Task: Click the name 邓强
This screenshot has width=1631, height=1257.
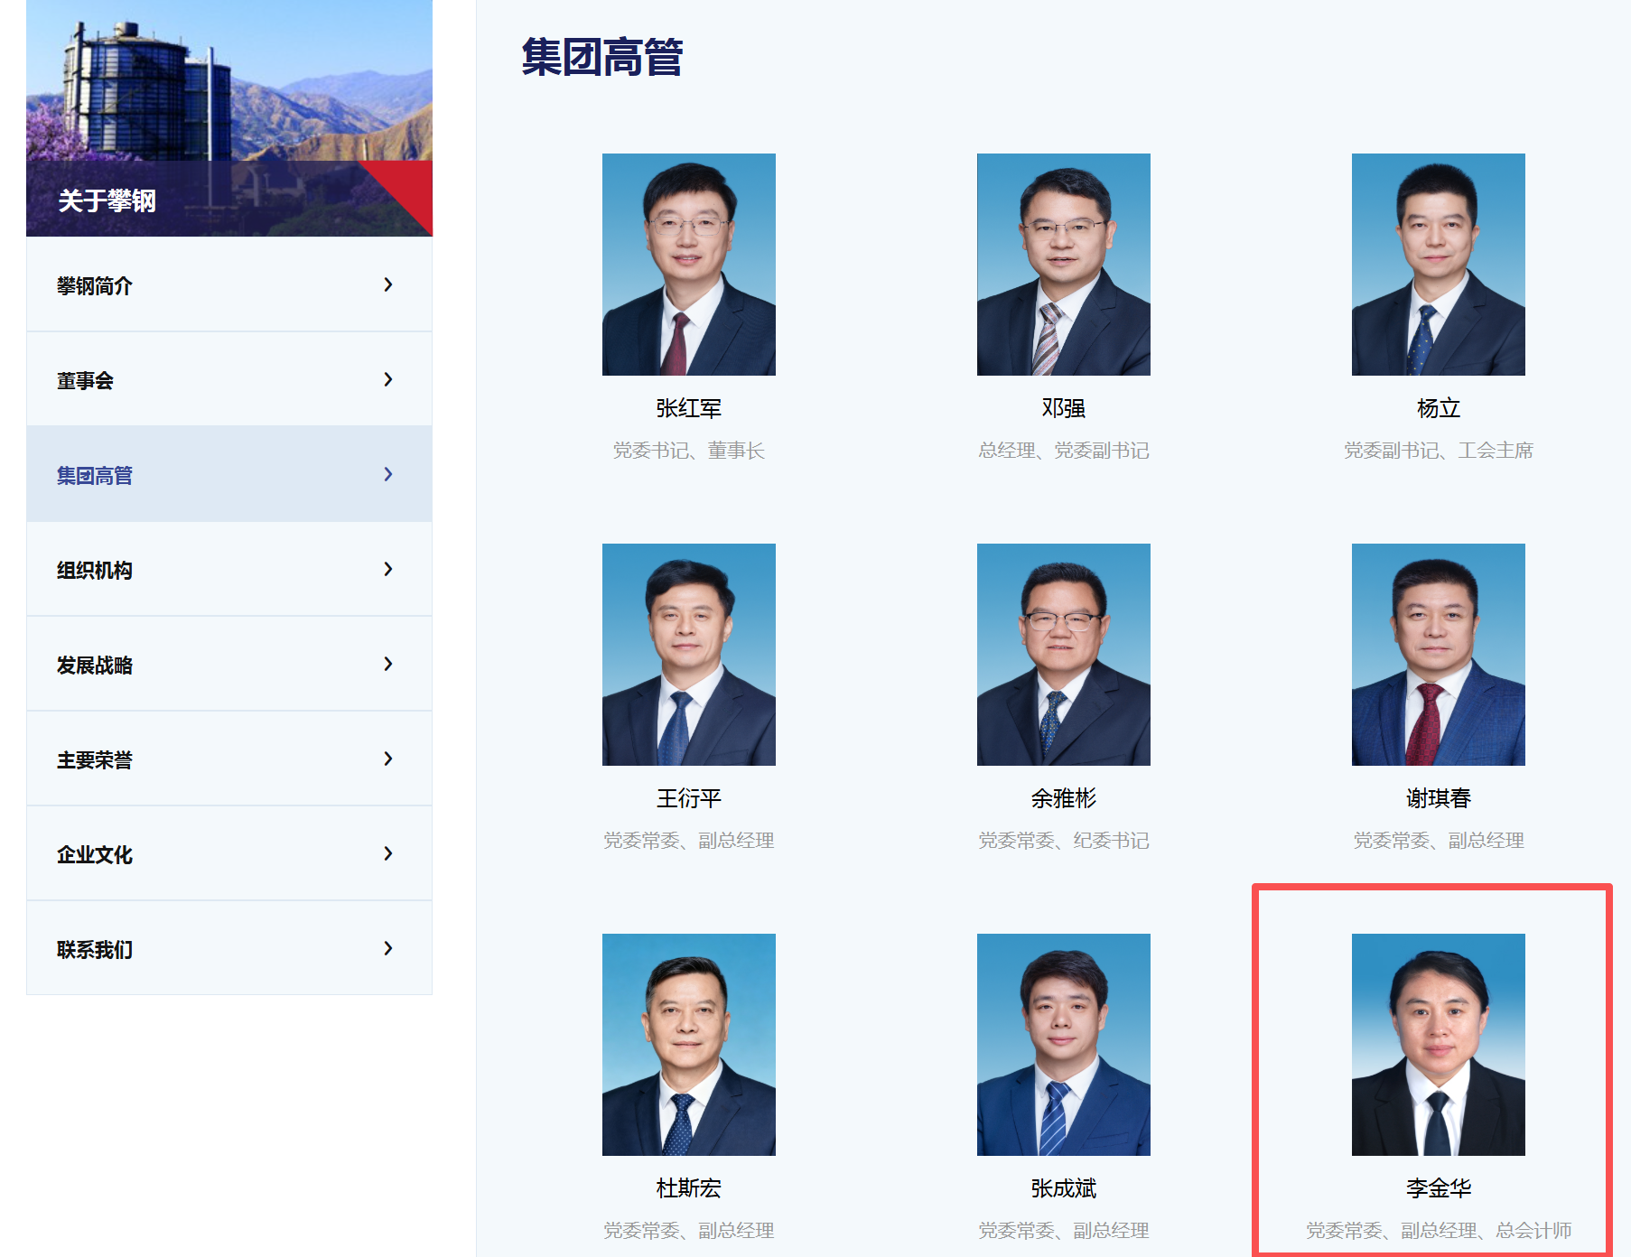Action: [x=1064, y=409]
